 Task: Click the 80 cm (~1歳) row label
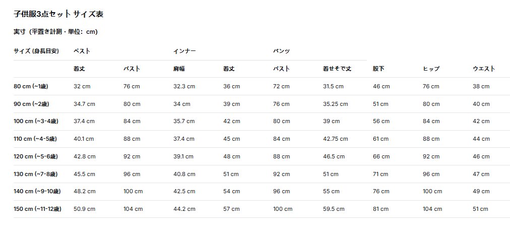[31, 87]
